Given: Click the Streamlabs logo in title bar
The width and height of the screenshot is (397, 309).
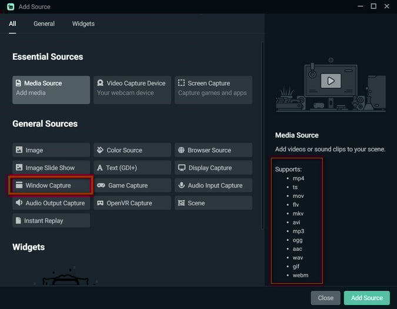Looking at the screenshot, I should tap(11, 7).
